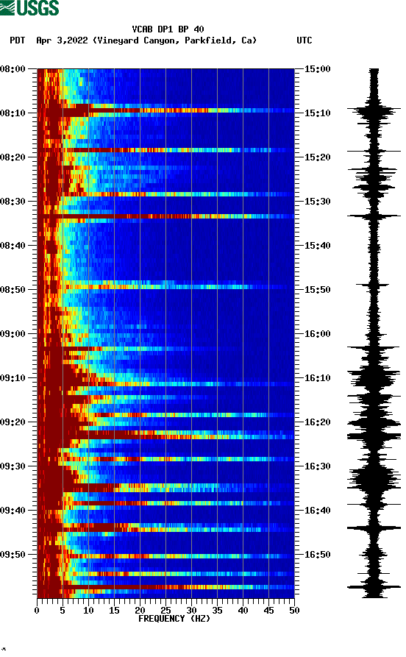Click the '09:30' PDT time label
The width and height of the screenshot is (406, 657).
point(13,466)
